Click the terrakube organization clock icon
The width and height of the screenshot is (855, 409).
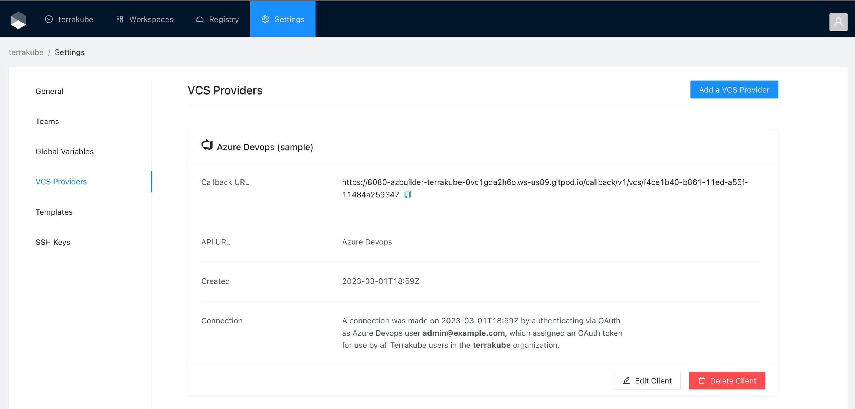click(x=49, y=19)
